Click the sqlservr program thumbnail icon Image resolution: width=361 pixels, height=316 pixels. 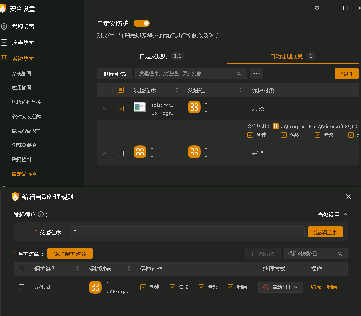[140, 107]
